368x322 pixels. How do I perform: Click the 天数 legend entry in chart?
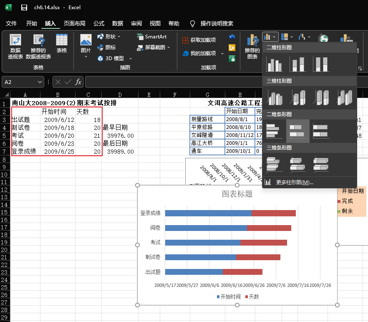coord(252,297)
